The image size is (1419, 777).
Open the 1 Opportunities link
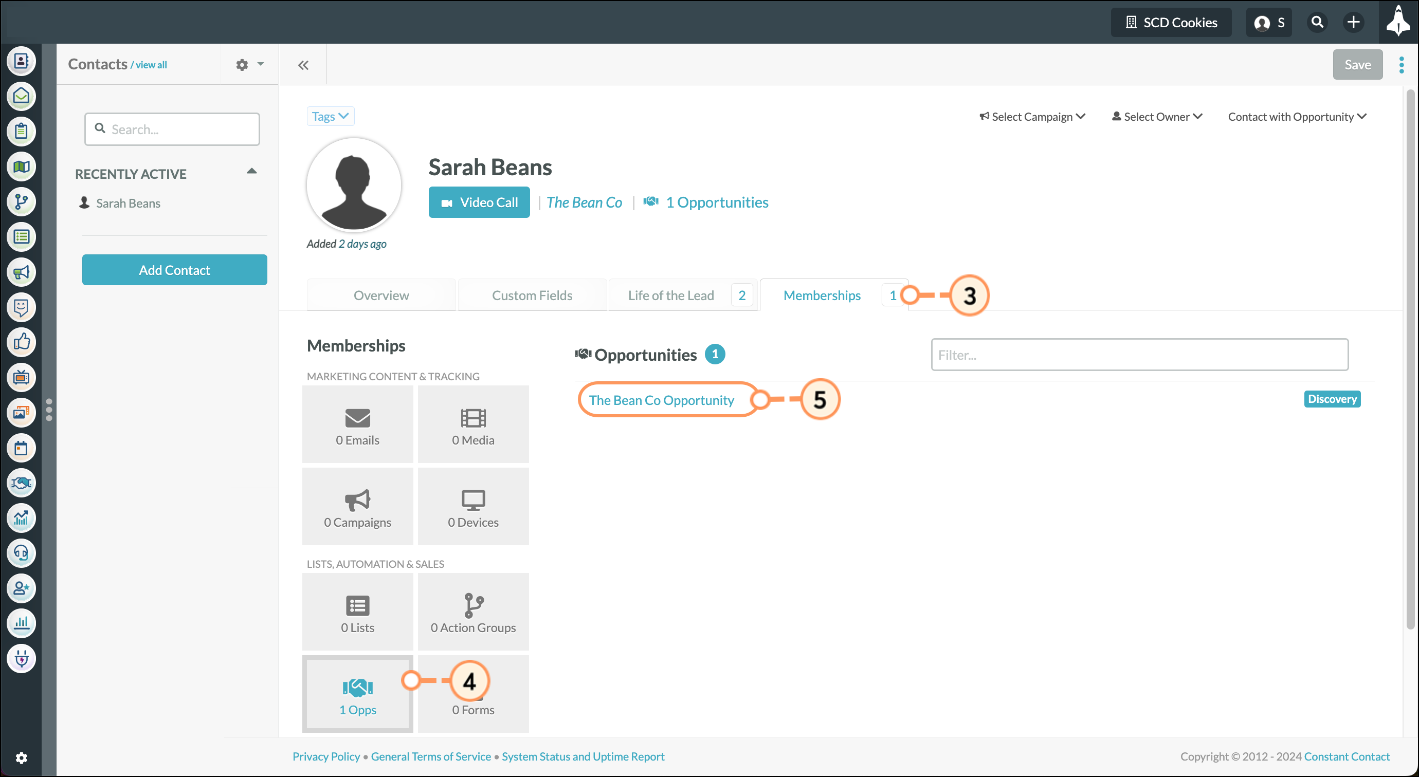click(x=705, y=202)
